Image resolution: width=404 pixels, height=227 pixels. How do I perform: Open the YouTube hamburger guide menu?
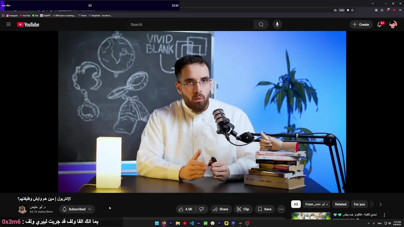[9, 24]
